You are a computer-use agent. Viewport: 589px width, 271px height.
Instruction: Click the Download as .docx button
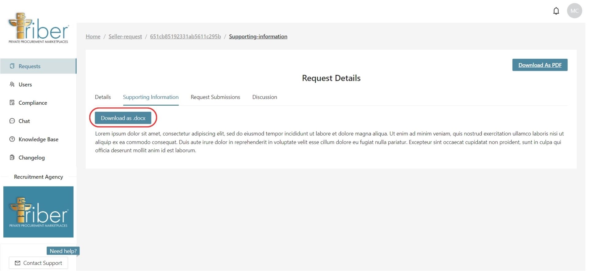click(x=123, y=118)
